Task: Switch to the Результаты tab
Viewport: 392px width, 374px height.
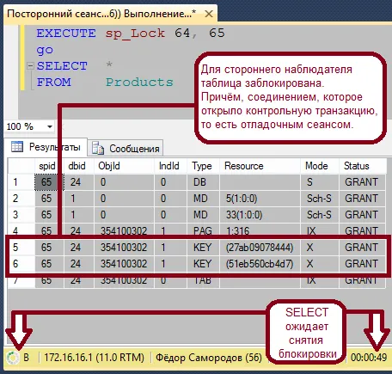Action: click(x=46, y=147)
